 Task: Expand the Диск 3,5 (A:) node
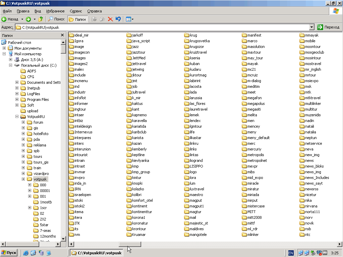[10, 59]
